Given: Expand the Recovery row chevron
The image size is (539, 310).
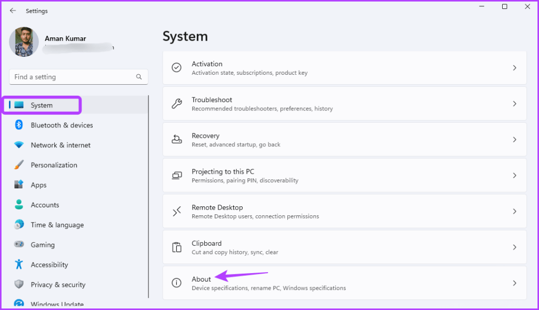Looking at the screenshot, I should 514,139.
